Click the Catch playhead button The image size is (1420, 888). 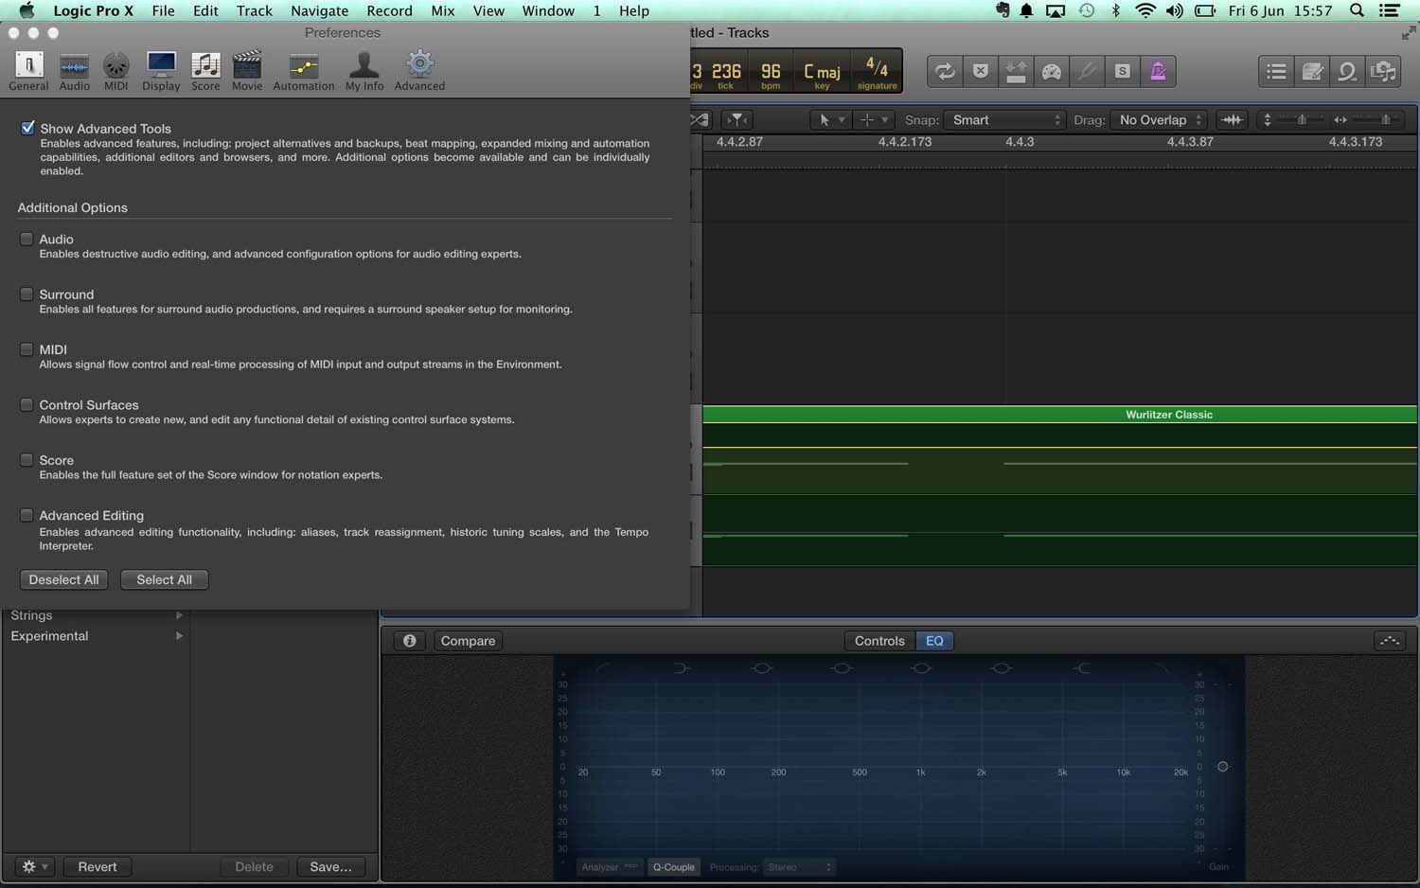[x=737, y=119]
